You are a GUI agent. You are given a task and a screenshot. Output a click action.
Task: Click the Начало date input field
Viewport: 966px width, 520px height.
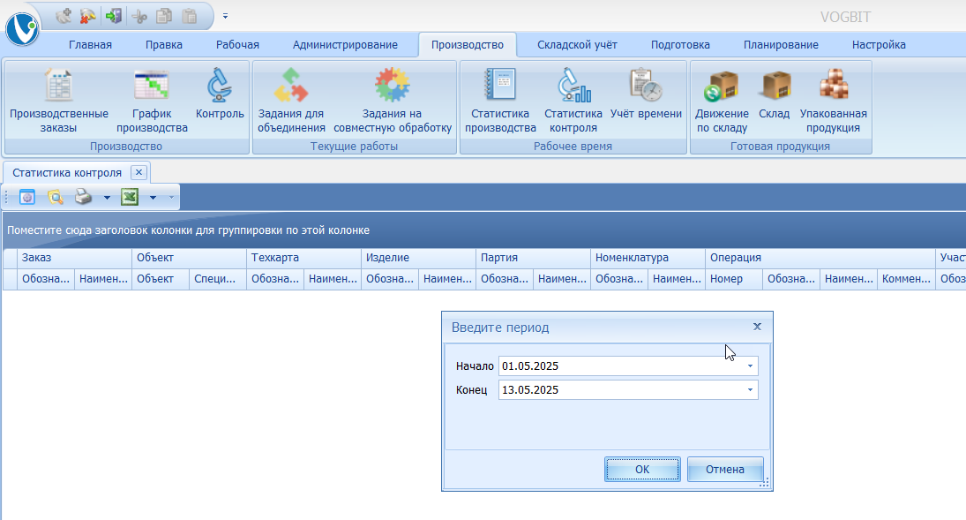618,366
